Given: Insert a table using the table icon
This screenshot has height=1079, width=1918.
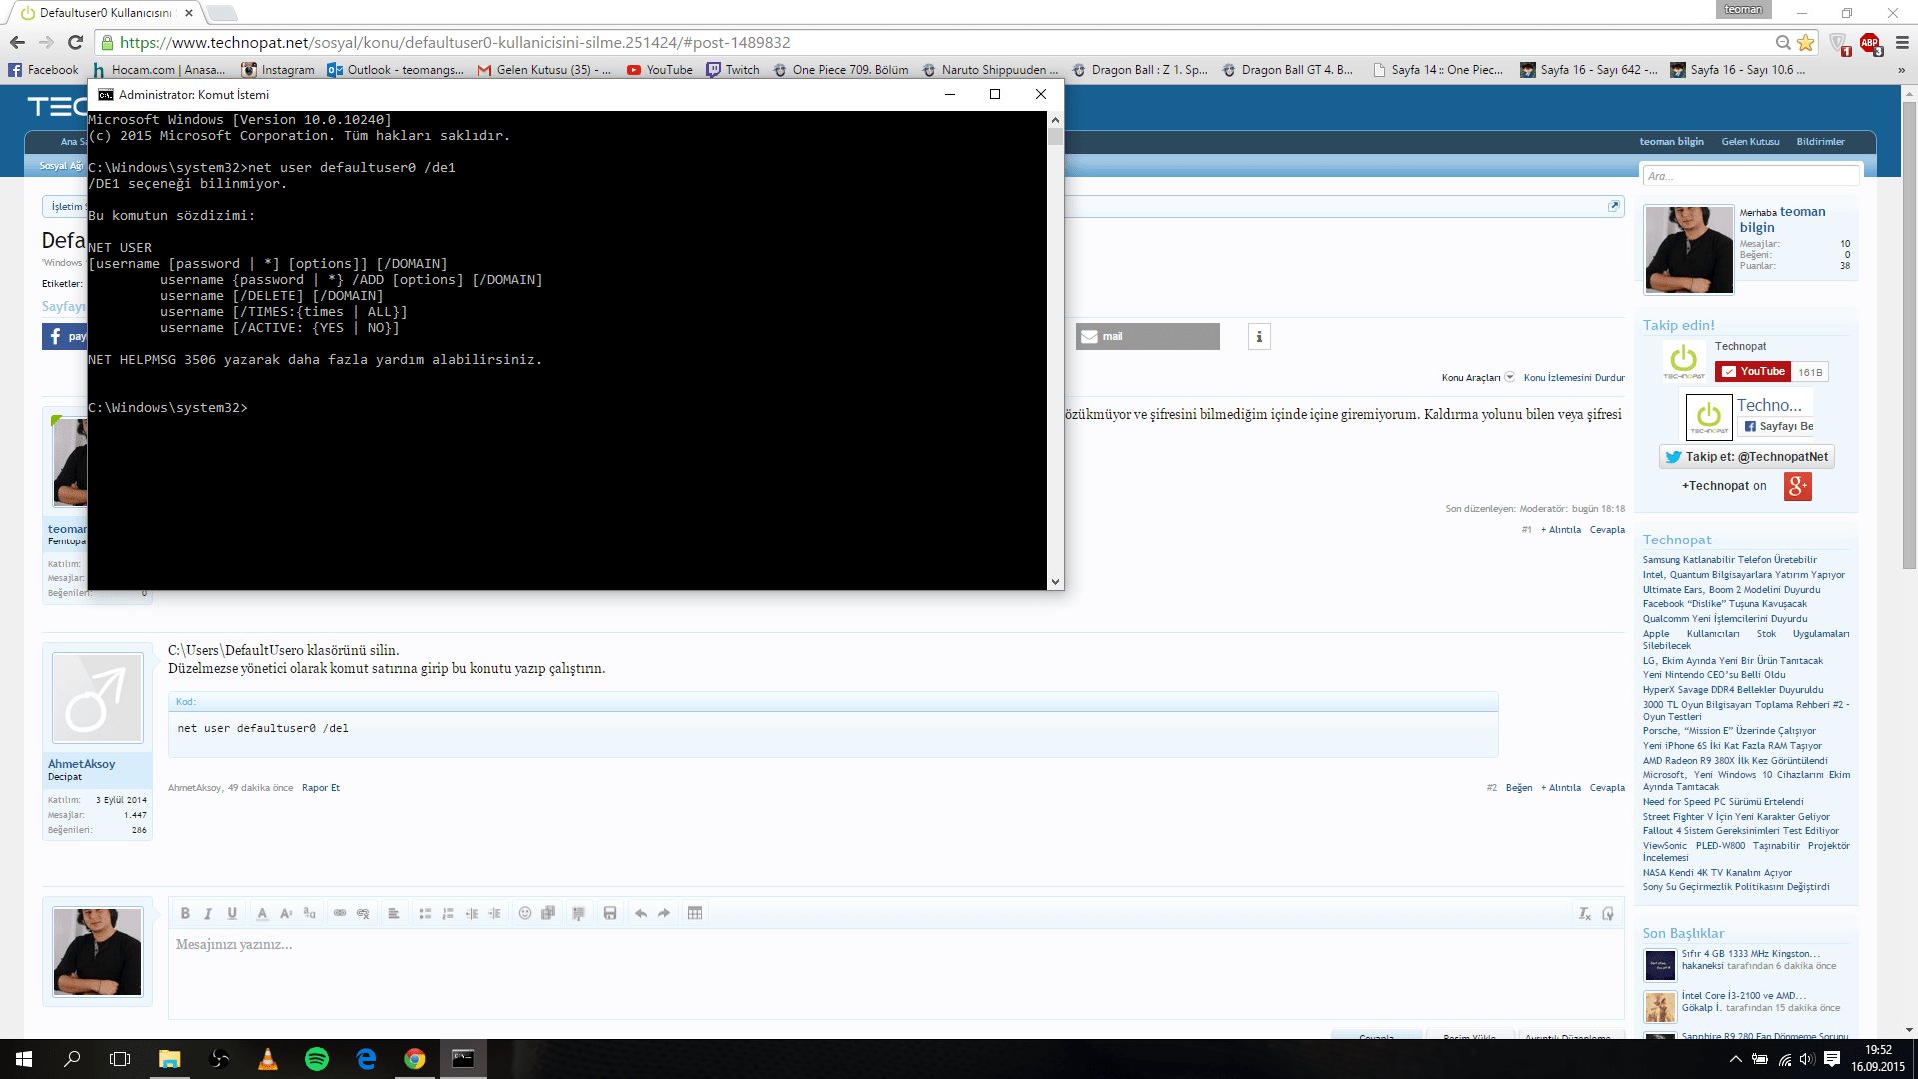Looking at the screenshot, I should (695, 913).
